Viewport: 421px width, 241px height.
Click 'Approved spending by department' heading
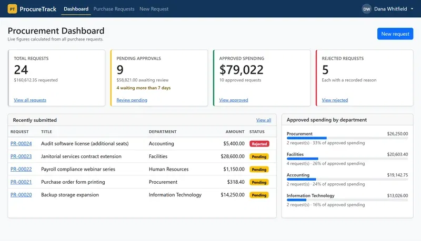click(x=326, y=120)
